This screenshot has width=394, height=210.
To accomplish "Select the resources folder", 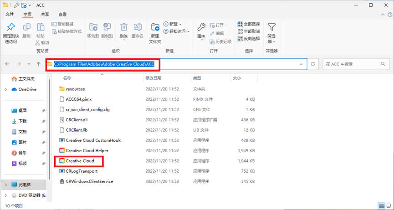I will [x=75, y=89].
